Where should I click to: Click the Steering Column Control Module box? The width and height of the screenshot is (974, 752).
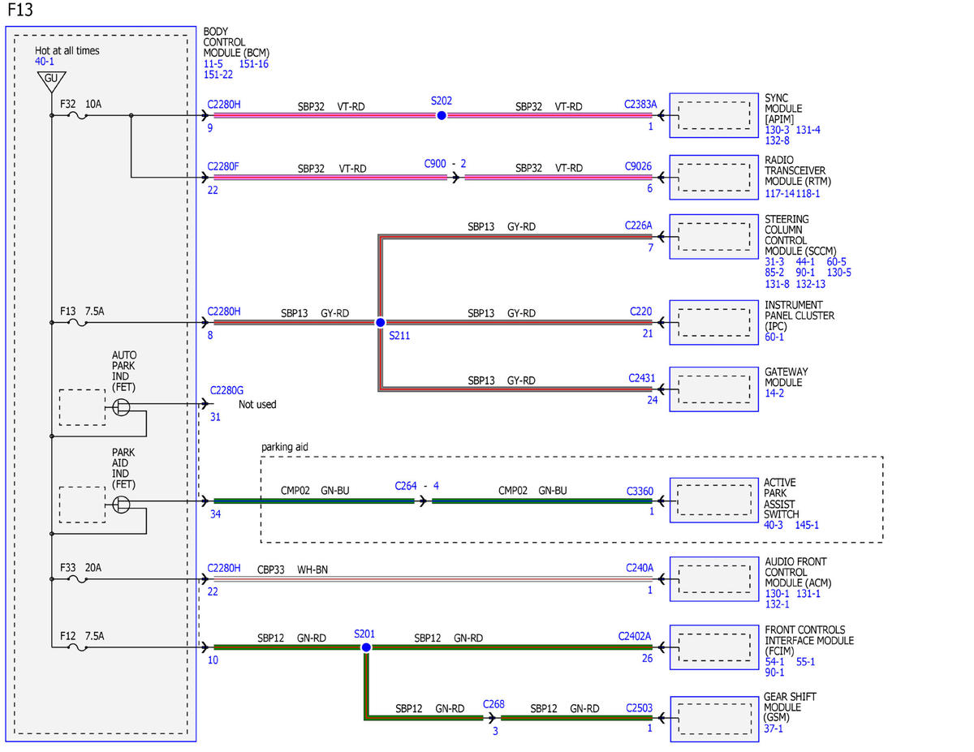click(x=714, y=237)
